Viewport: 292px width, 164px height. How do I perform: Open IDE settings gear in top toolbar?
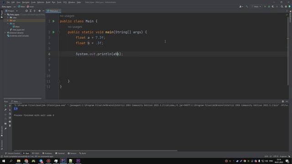pos(286,6)
